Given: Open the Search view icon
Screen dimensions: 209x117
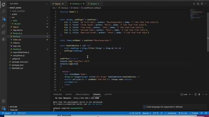Looking at the screenshot, I should 4,11.
